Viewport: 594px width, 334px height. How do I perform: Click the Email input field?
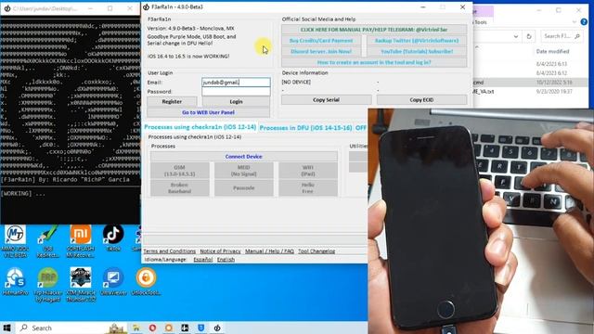point(236,83)
